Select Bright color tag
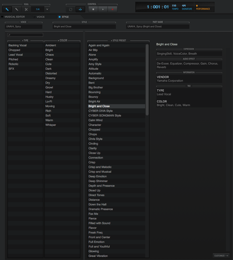This screenshot has height=260, width=233. coord(62,50)
